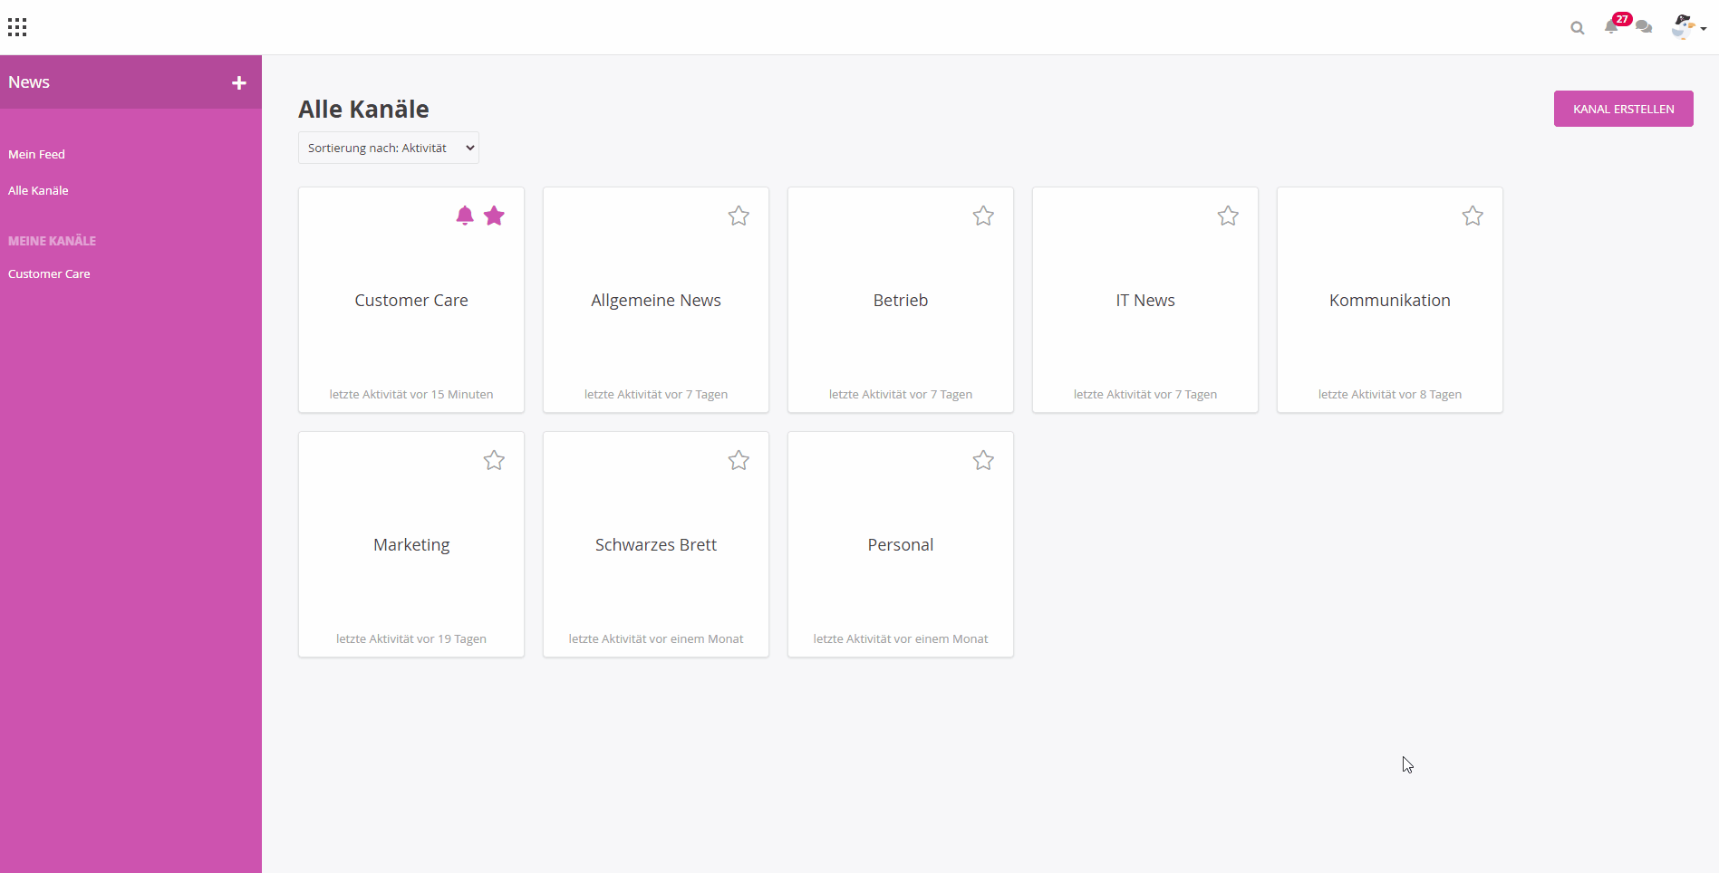Click the Alle Kanäle page heading
Screen dimensions: 1719x873
[363, 109]
